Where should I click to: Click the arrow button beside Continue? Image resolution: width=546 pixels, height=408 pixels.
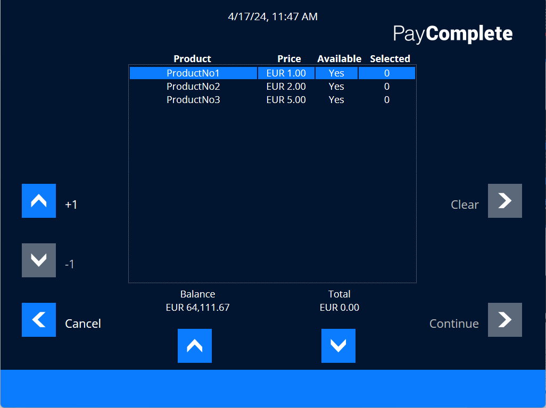click(x=504, y=320)
